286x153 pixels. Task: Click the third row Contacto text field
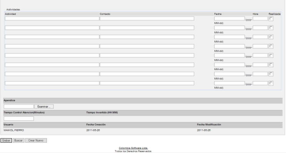pos(147,37)
